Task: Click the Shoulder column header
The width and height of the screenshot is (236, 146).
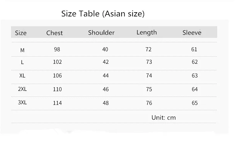Action: click(101, 32)
